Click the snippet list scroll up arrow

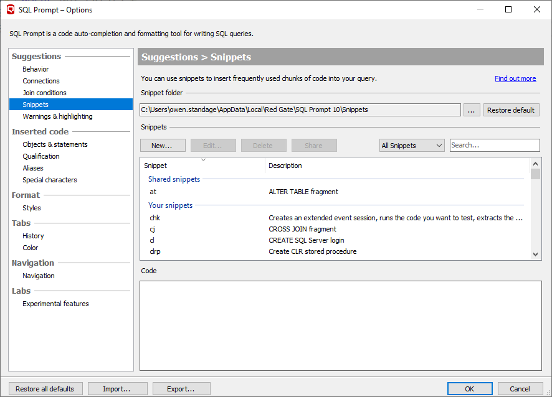(535, 164)
